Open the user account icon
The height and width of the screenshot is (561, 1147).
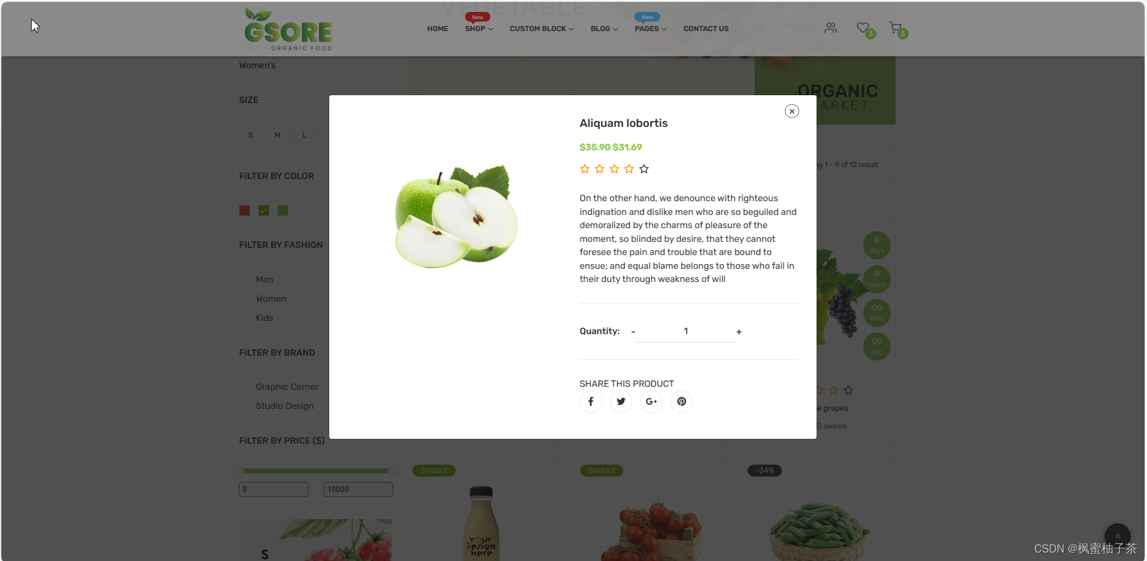coord(830,28)
